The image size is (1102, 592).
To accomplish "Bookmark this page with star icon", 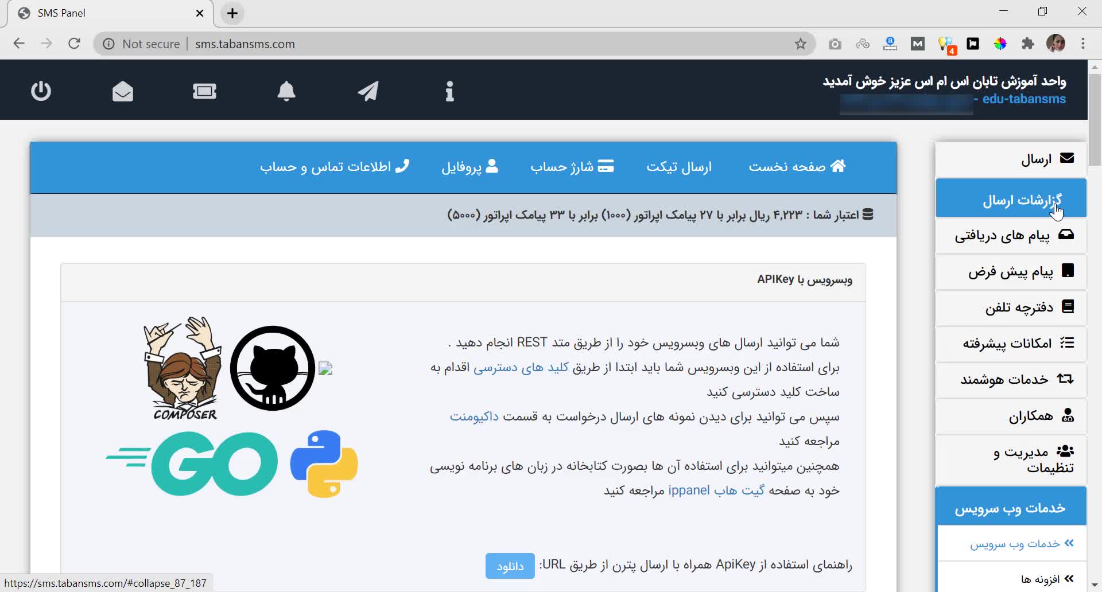I will tap(800, 44).
